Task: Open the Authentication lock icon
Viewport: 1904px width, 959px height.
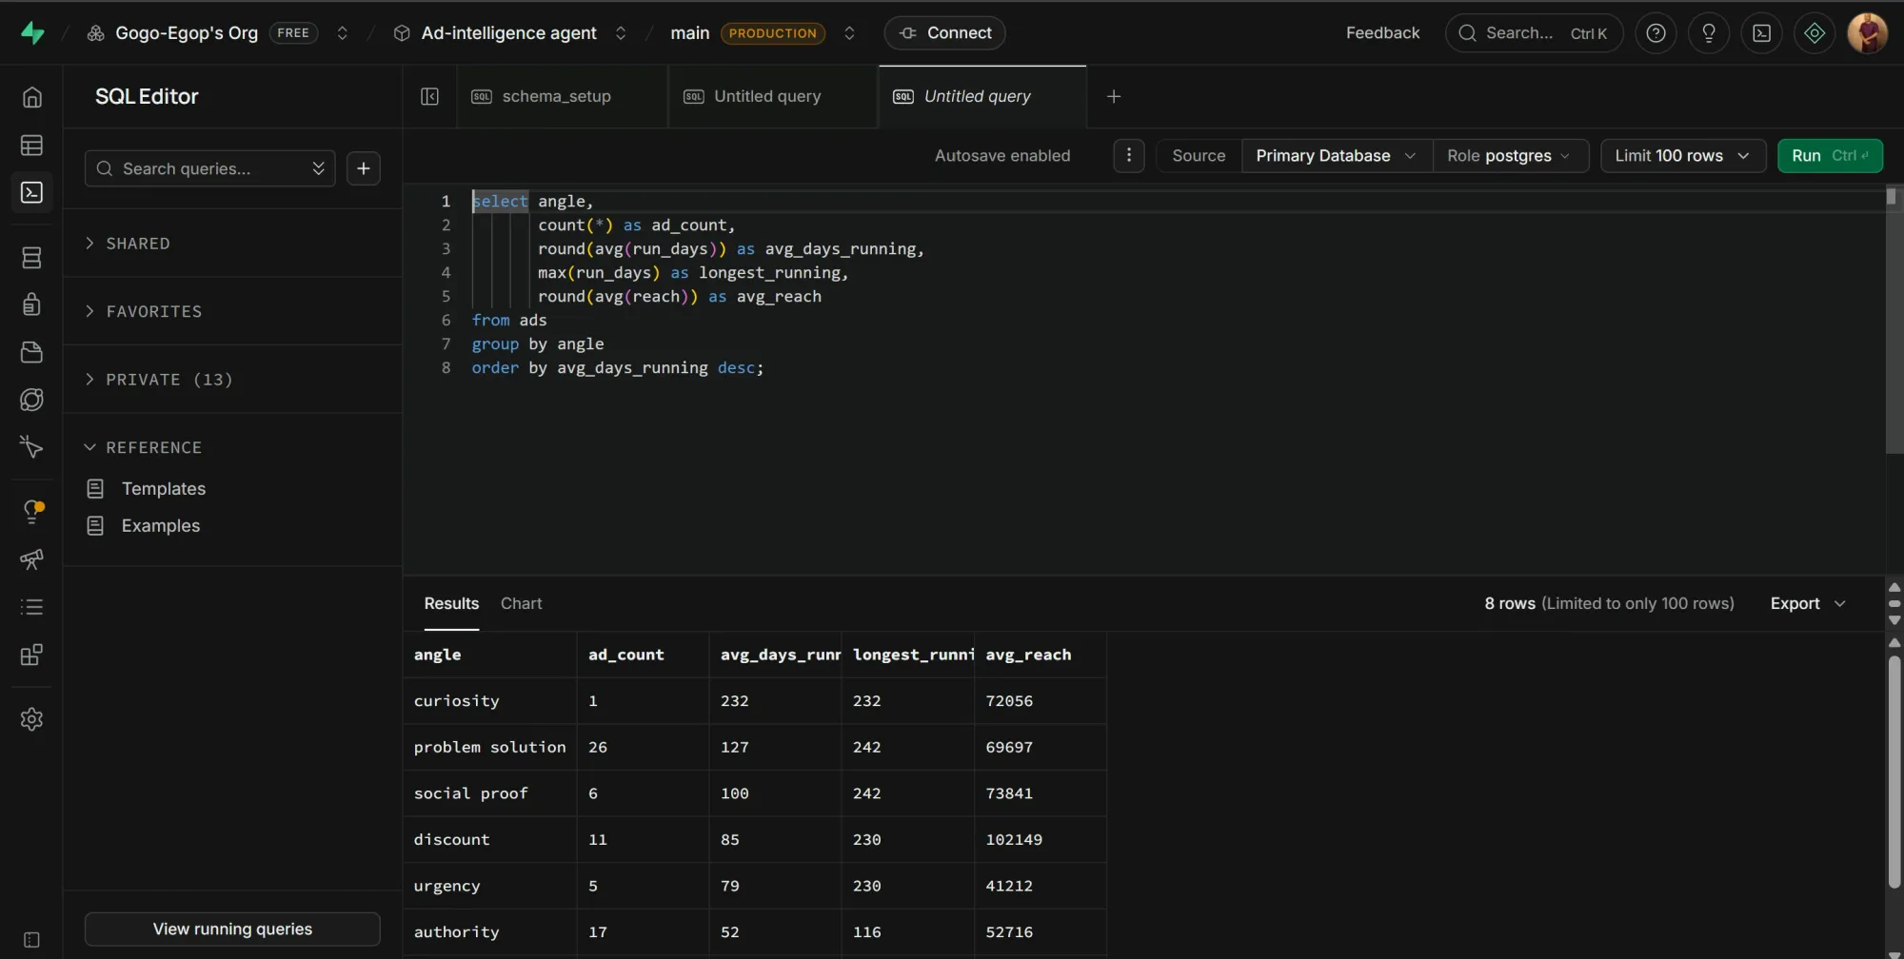Action: pos(32,304)
